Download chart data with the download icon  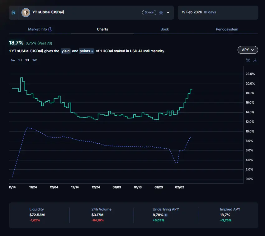coord(255,60)
